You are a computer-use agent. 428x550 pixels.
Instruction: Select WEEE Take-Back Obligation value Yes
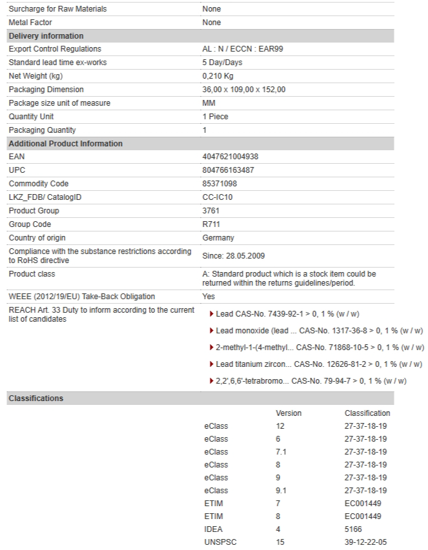[209, 297]
